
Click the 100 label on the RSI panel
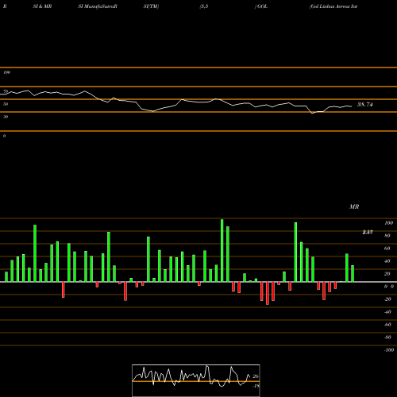[x=6, y=72]
